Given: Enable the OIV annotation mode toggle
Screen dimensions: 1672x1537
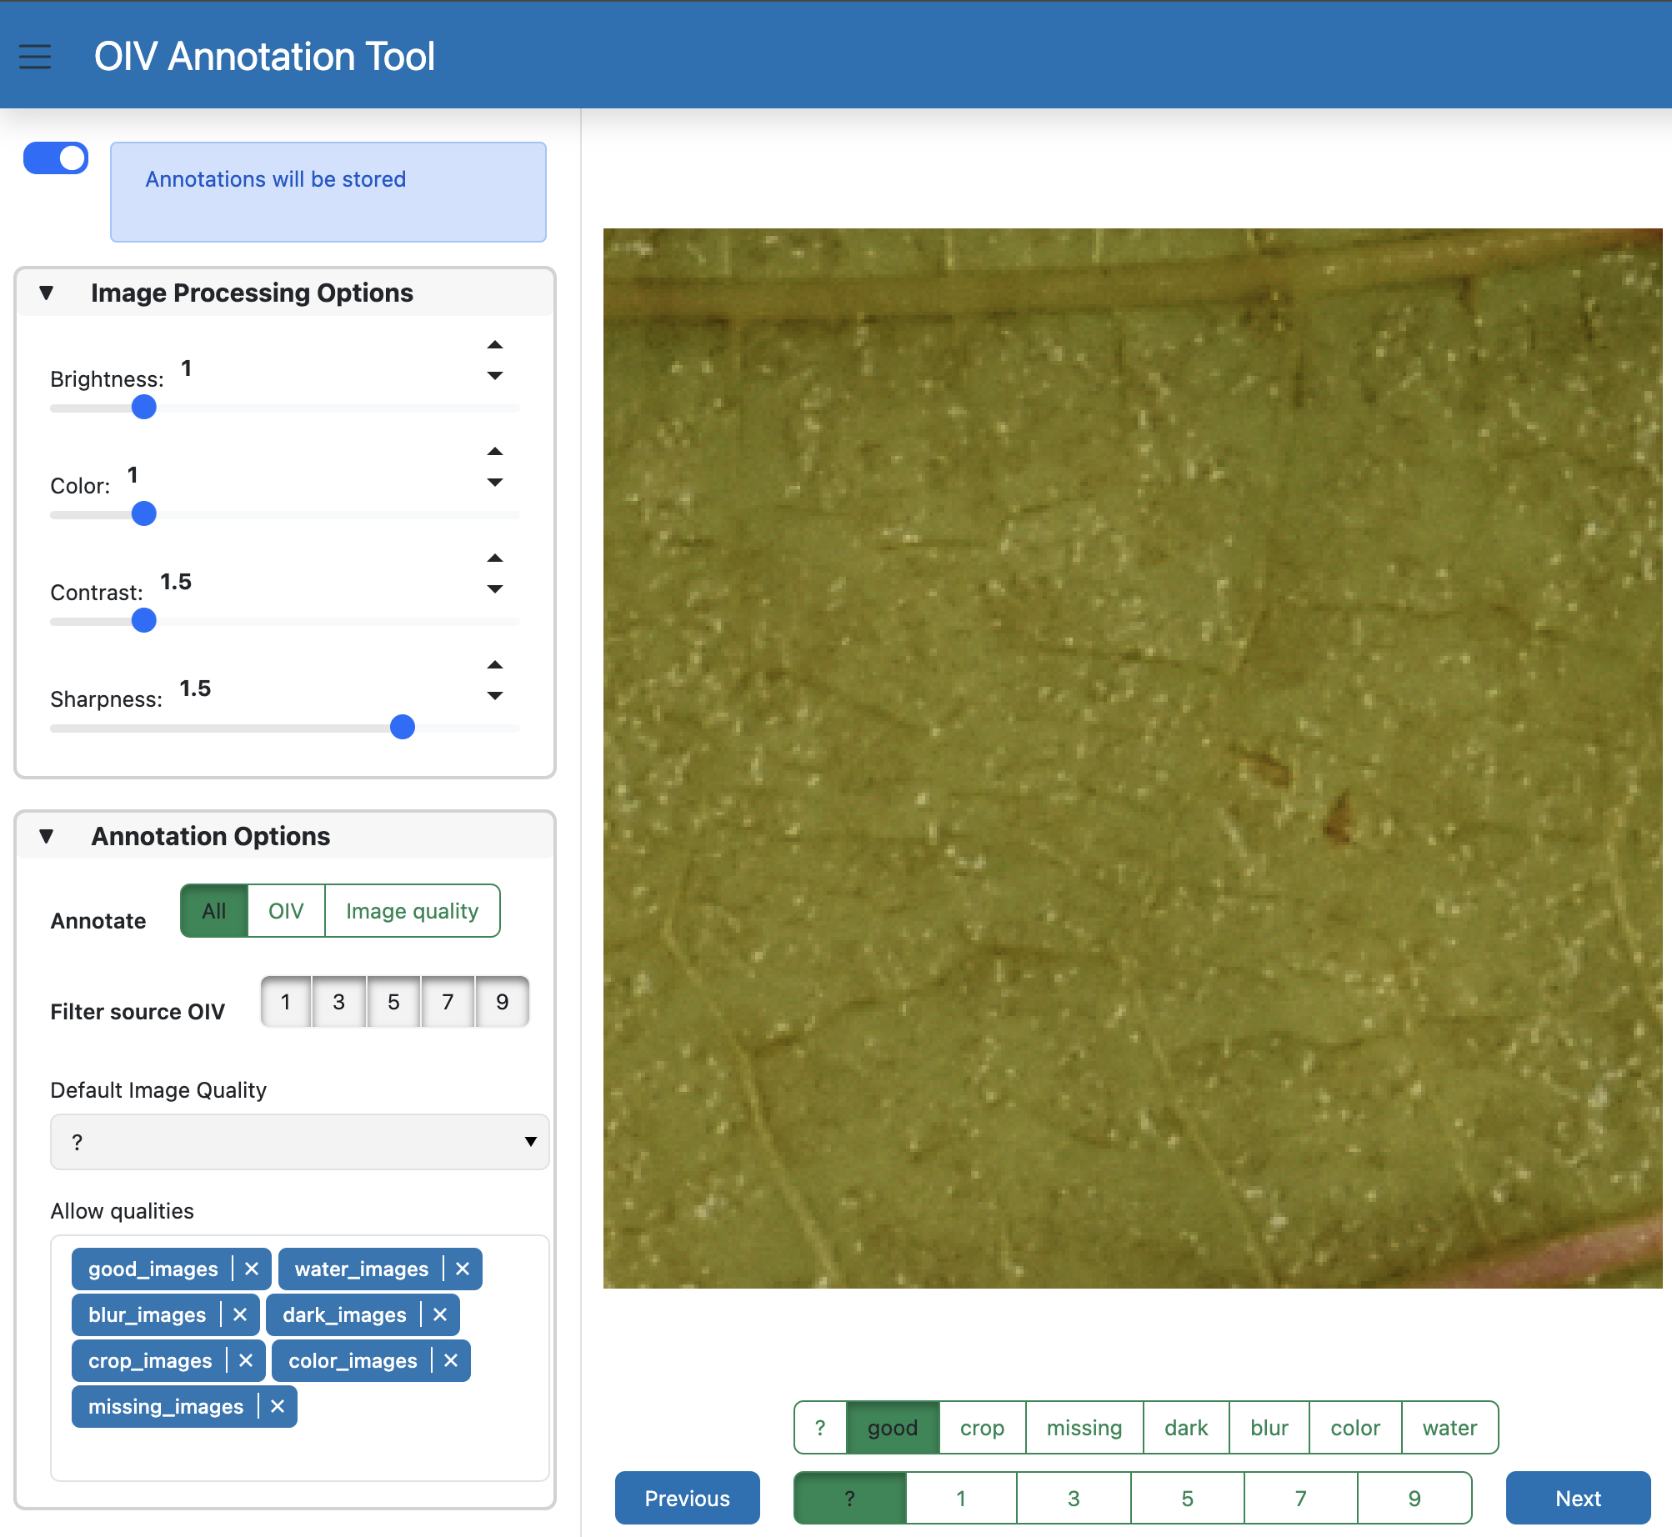Looking at the screenshot, I should 285,910.
